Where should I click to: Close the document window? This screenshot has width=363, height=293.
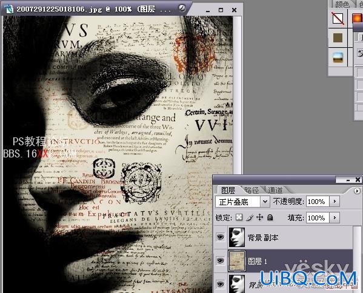click(235, 10)
